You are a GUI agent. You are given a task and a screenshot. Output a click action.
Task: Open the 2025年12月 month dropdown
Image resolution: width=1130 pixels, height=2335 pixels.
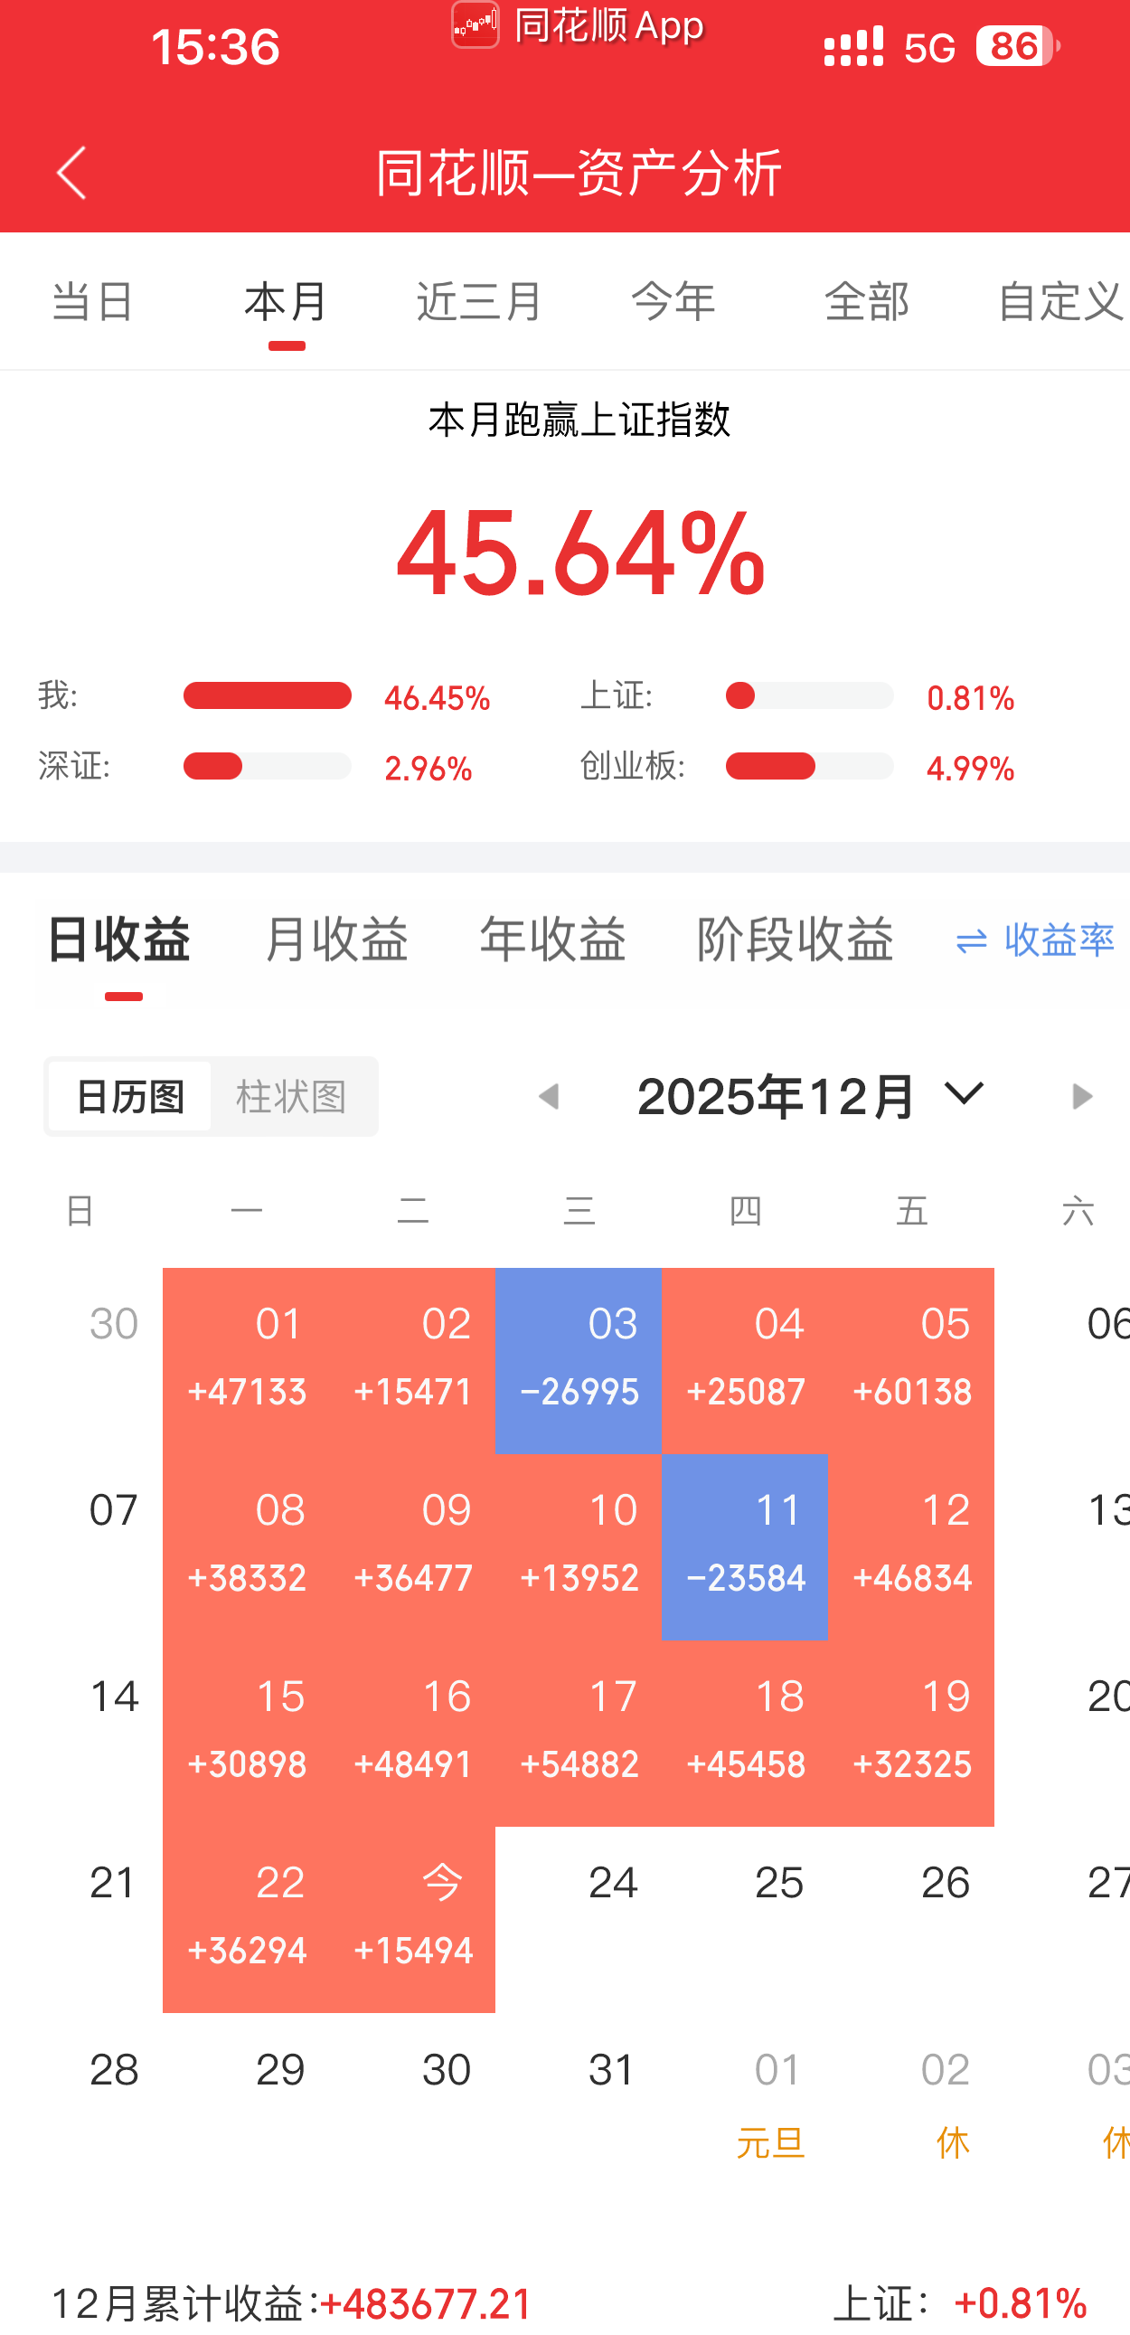[810, 1097]
